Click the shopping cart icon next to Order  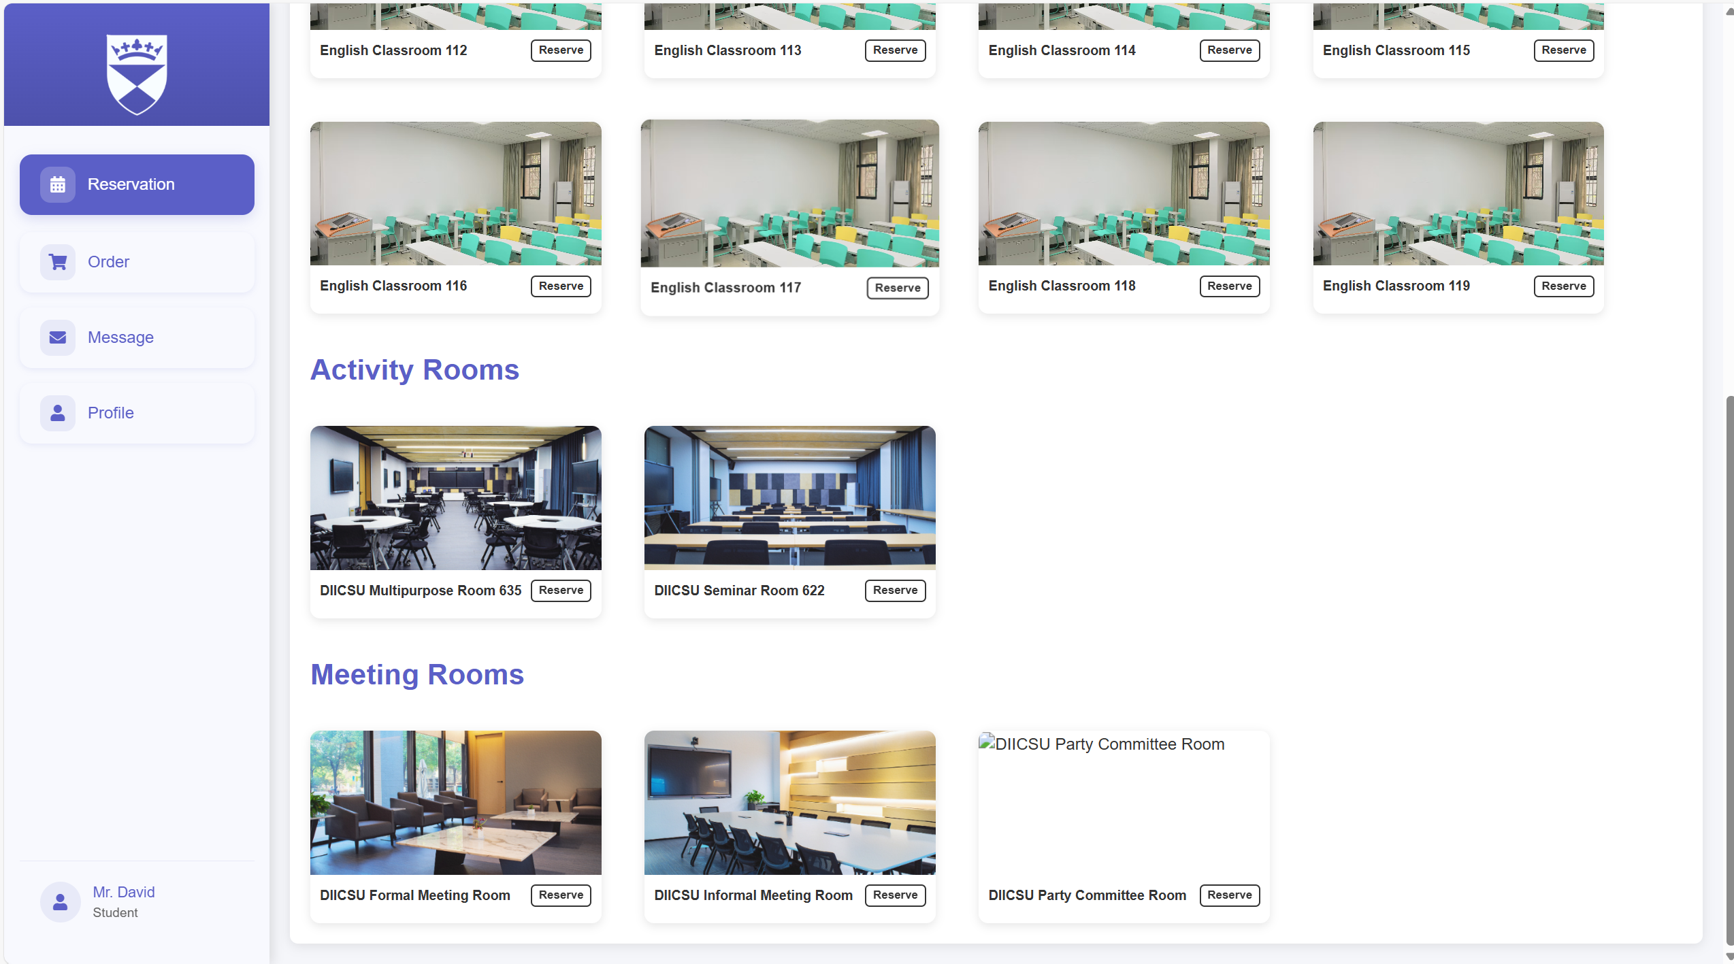click(x=58, y=261)
